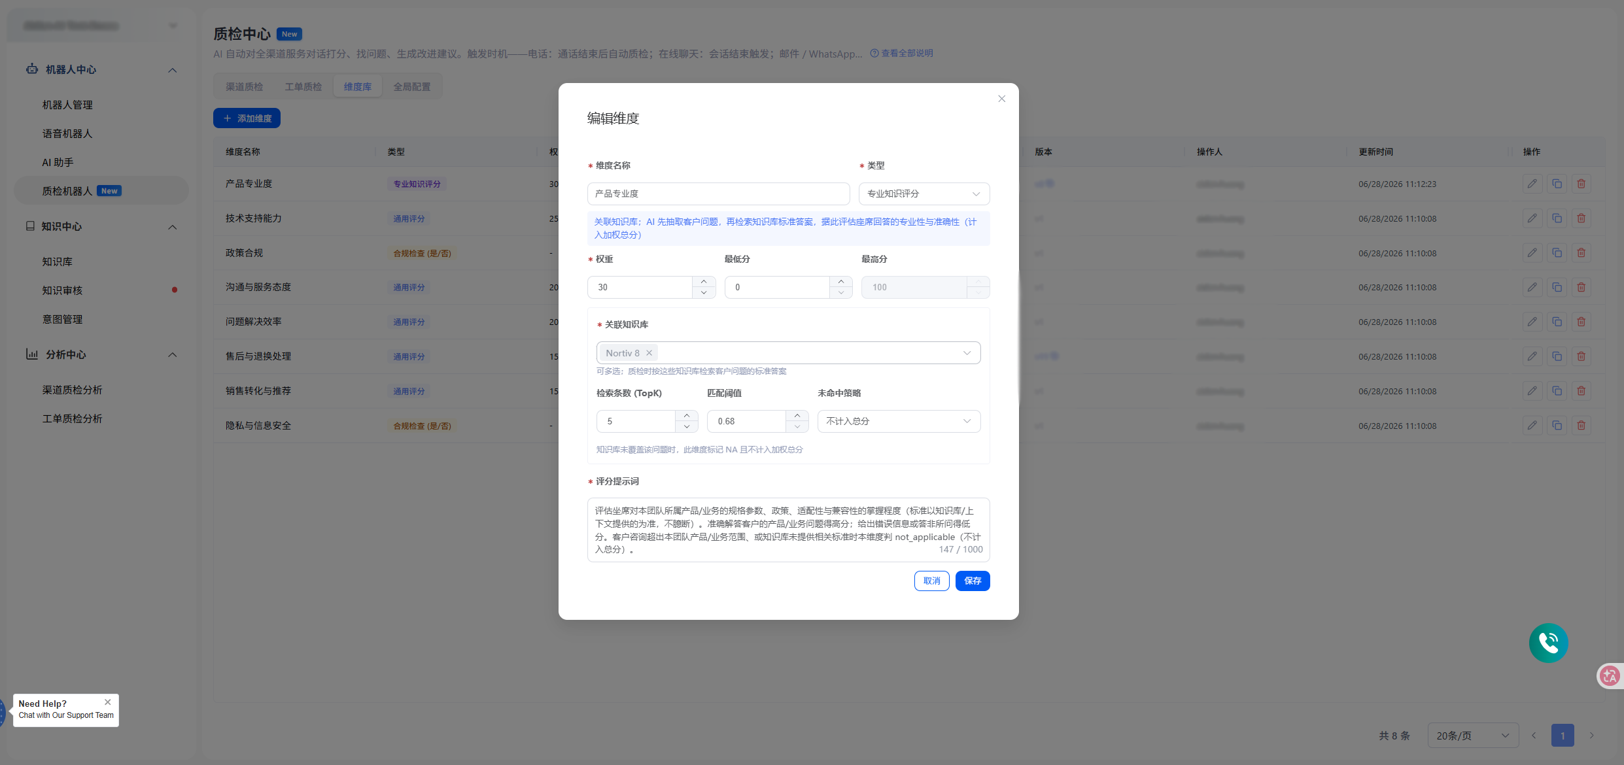Click the edit pencil icon for 技术支持能力 row
Image resolution: width=1624 pixels, height=765 pixels.
[1532, 218]
